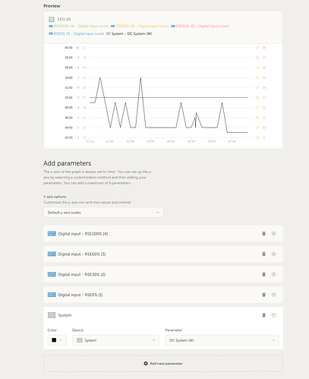
Task: Toggle RSE0% [1] series in chart legend
Action: point(76,33)
